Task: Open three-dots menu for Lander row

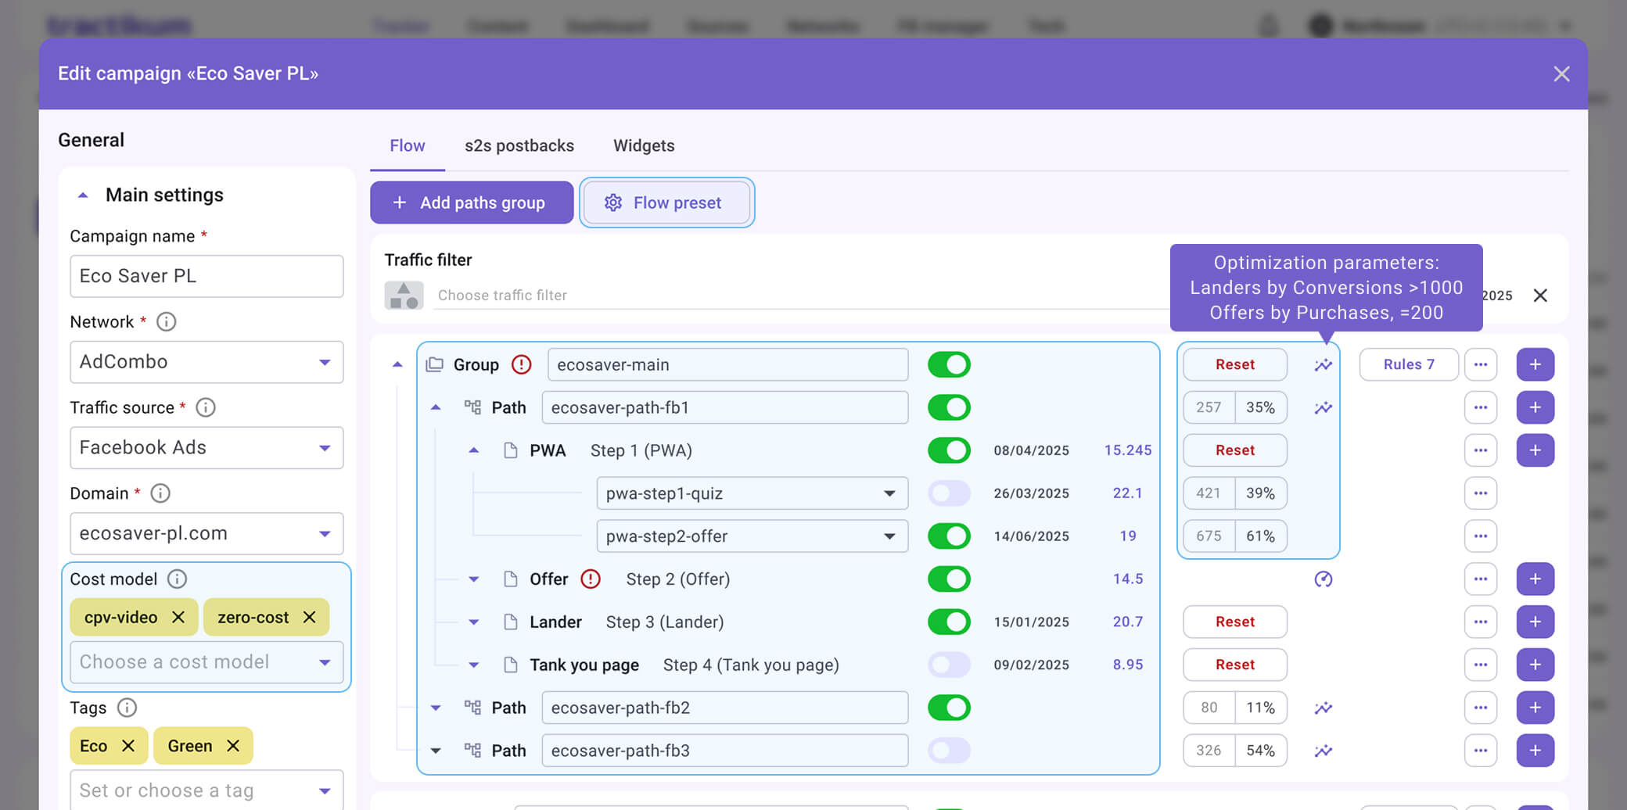Action: tap(1480, 622)
